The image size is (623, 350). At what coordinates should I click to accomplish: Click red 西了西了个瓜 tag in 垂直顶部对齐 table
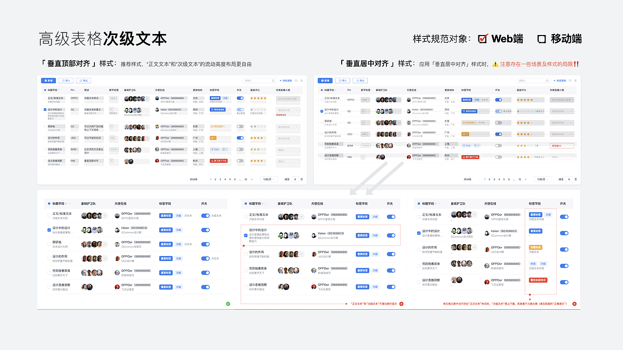[x=219, y=161]
